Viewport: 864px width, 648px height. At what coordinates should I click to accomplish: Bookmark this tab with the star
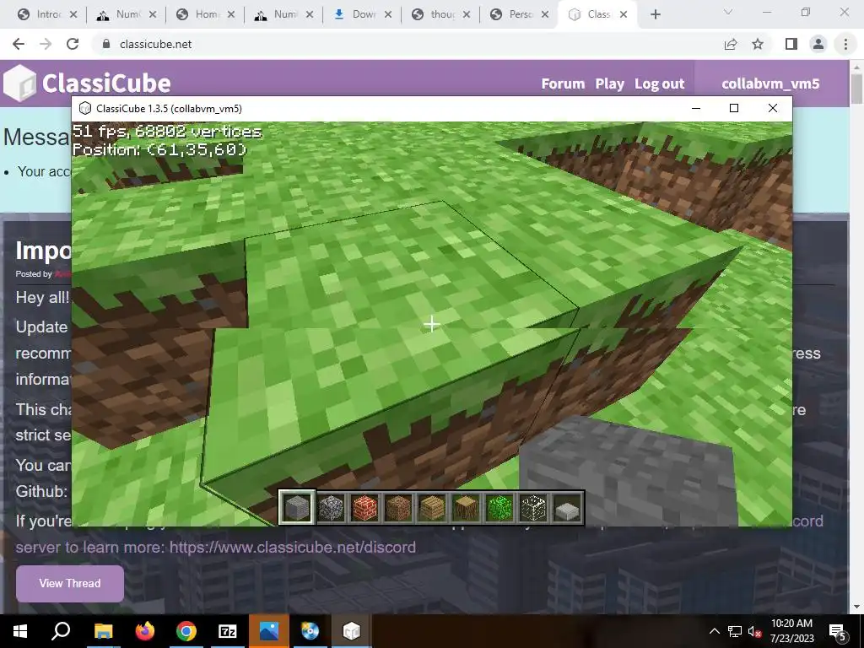point(758,44)
